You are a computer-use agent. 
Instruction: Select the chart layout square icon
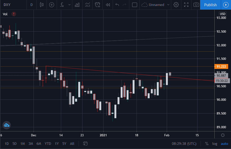tap(134, 5)
